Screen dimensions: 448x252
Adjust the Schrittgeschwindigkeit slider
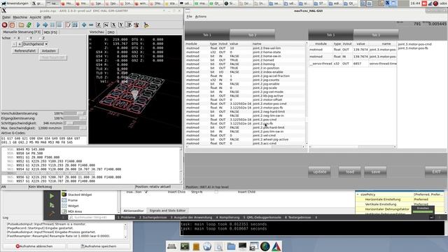pos(75,123)
